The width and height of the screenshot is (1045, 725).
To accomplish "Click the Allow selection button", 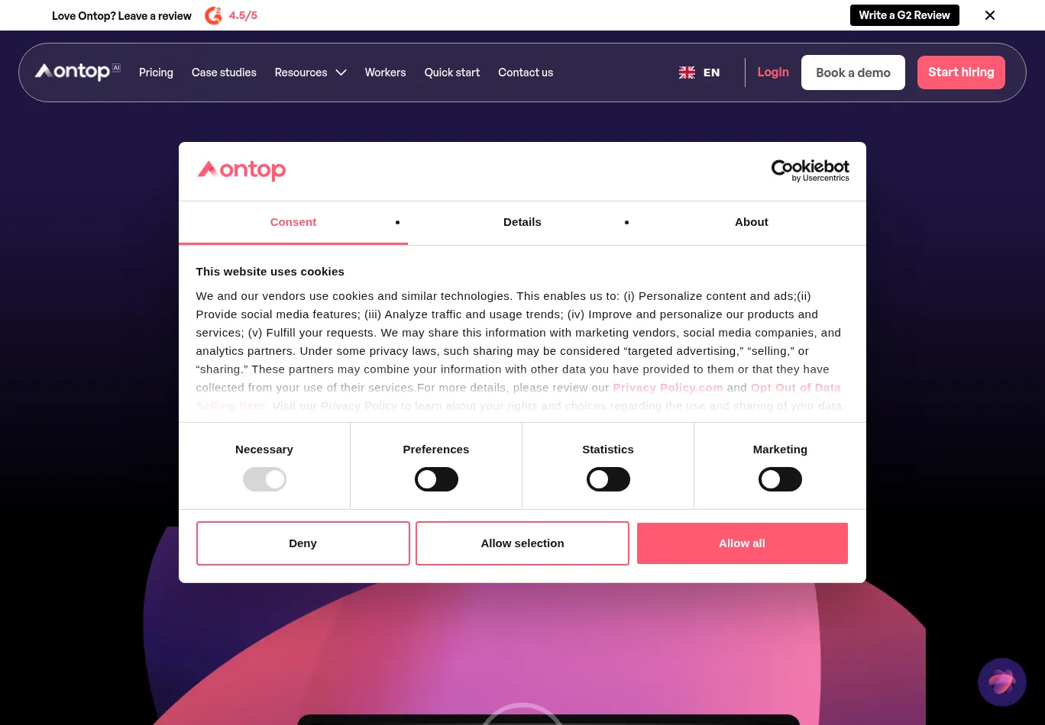I will click(522, 543).
